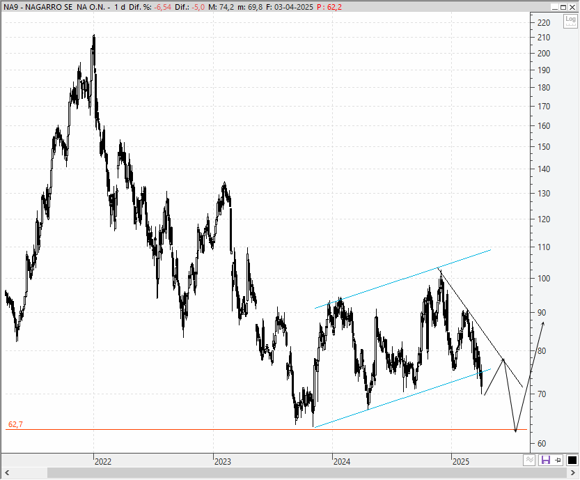Click the 200 price axis label

544,53
